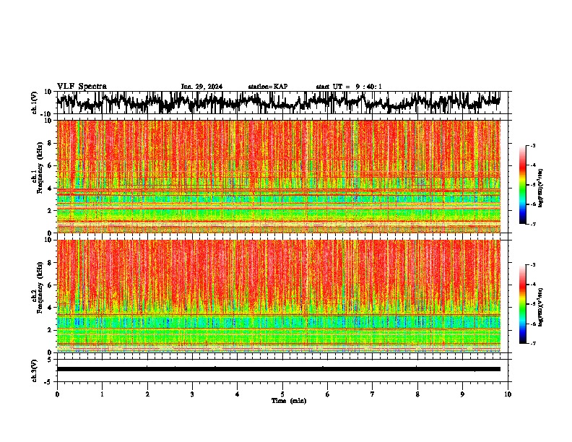Click the time axis tick label "9"

point(462,394)
